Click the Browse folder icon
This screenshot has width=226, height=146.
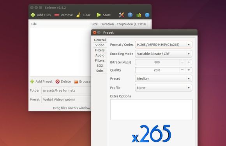point(76,82)
